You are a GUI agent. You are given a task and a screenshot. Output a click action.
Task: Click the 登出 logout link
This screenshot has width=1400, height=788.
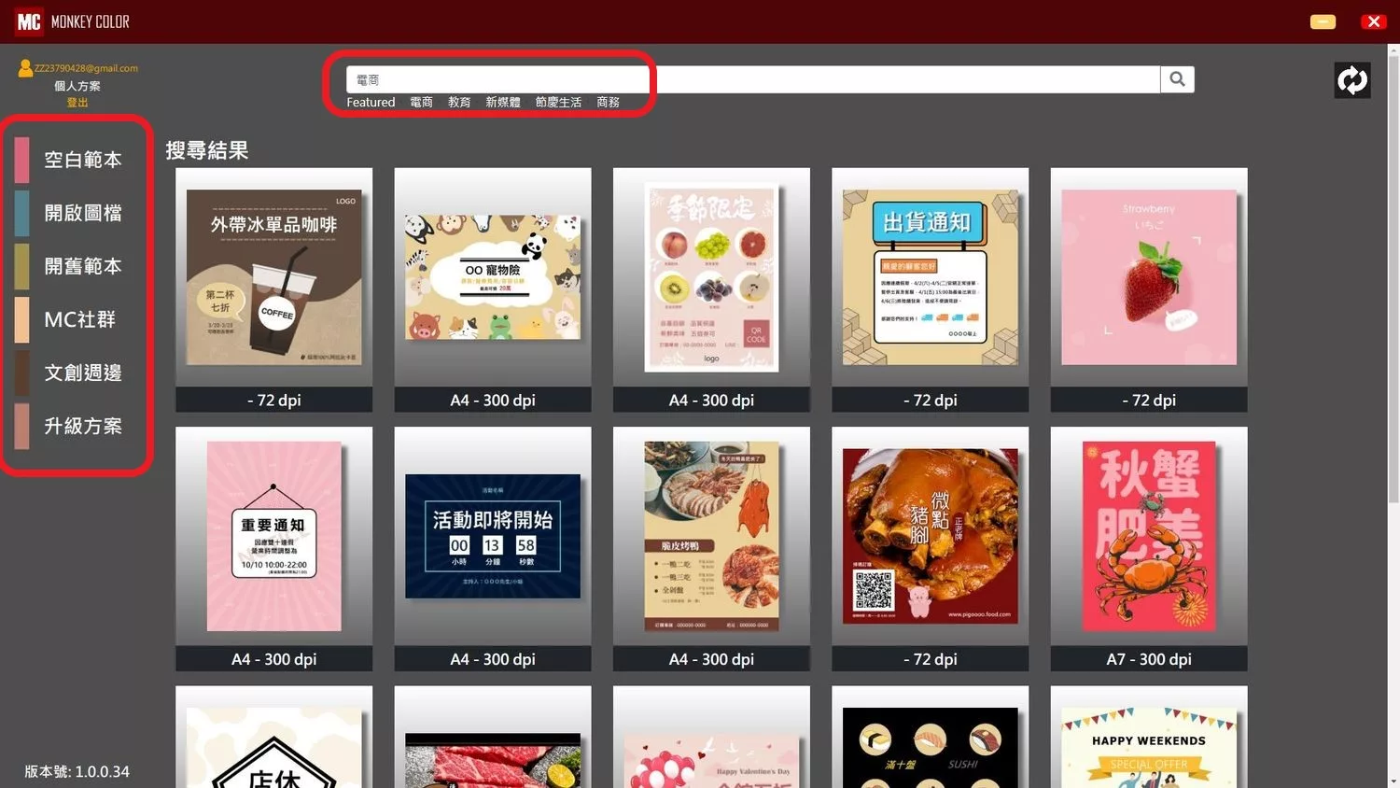pyautogui.click(x=77, y=103)
